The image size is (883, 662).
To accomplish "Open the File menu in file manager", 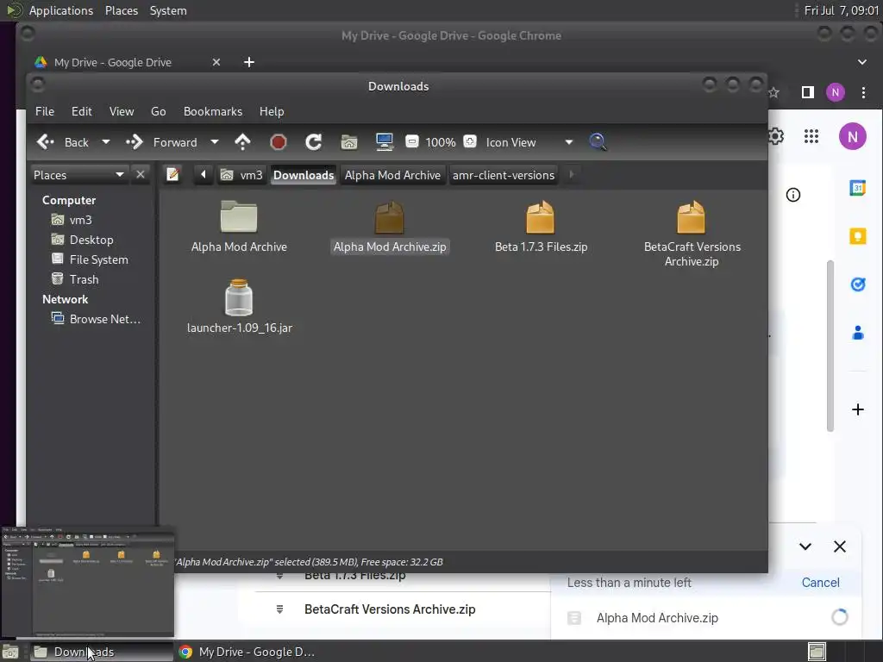I will [45, 111].
